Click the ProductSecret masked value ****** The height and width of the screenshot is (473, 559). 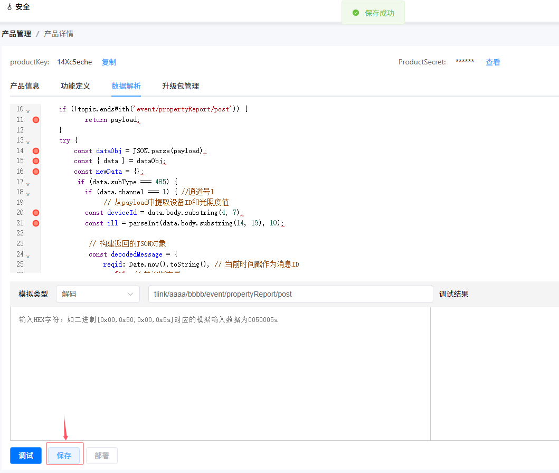click(x=465, y=62)
